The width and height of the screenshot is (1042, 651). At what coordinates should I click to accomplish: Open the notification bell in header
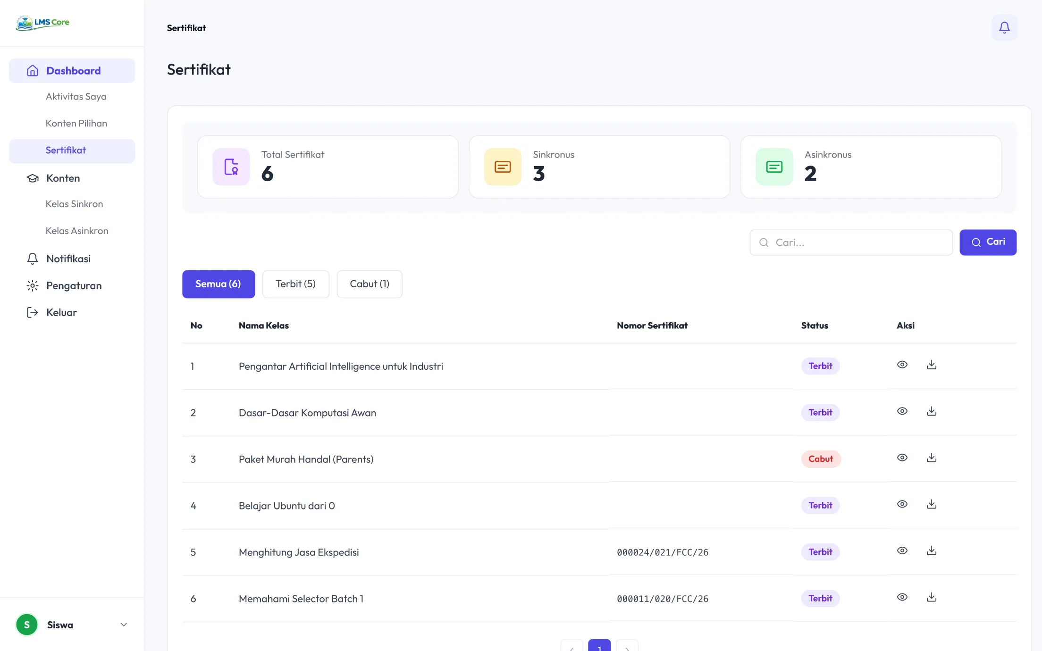click(x=1004, y=28)
